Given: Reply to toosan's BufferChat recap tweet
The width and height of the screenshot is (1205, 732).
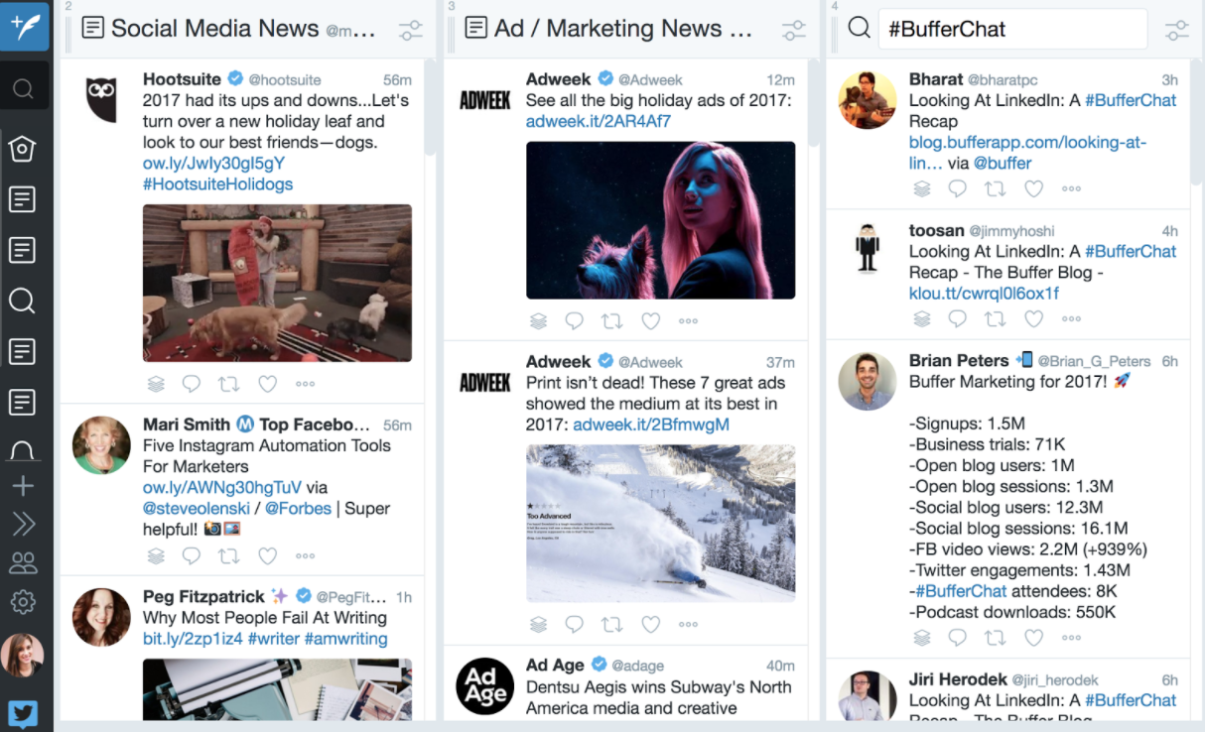Looking at the screenshot, I should click(x=958, y=318).
